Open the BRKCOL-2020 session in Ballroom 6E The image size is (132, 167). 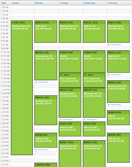tap(94, 32)
